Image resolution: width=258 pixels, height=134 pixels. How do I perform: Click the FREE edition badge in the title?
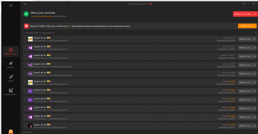[x=150, y=4]
